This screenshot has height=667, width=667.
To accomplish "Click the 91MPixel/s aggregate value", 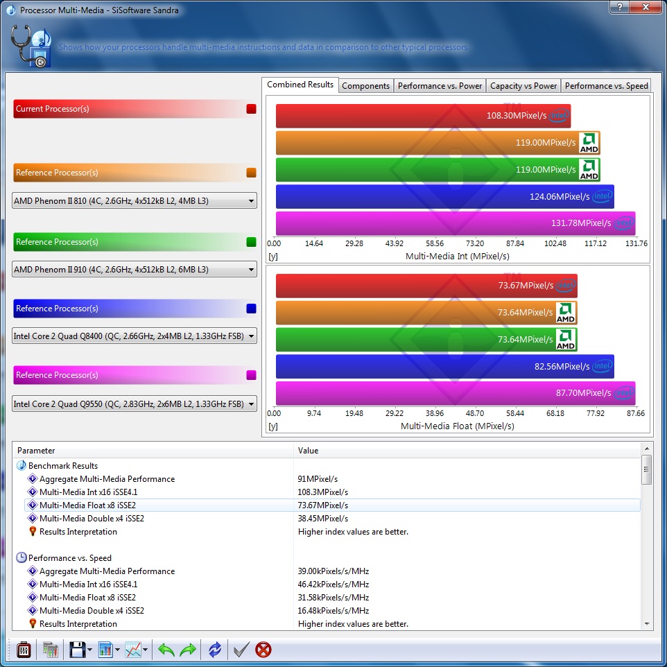I will 318,478.
